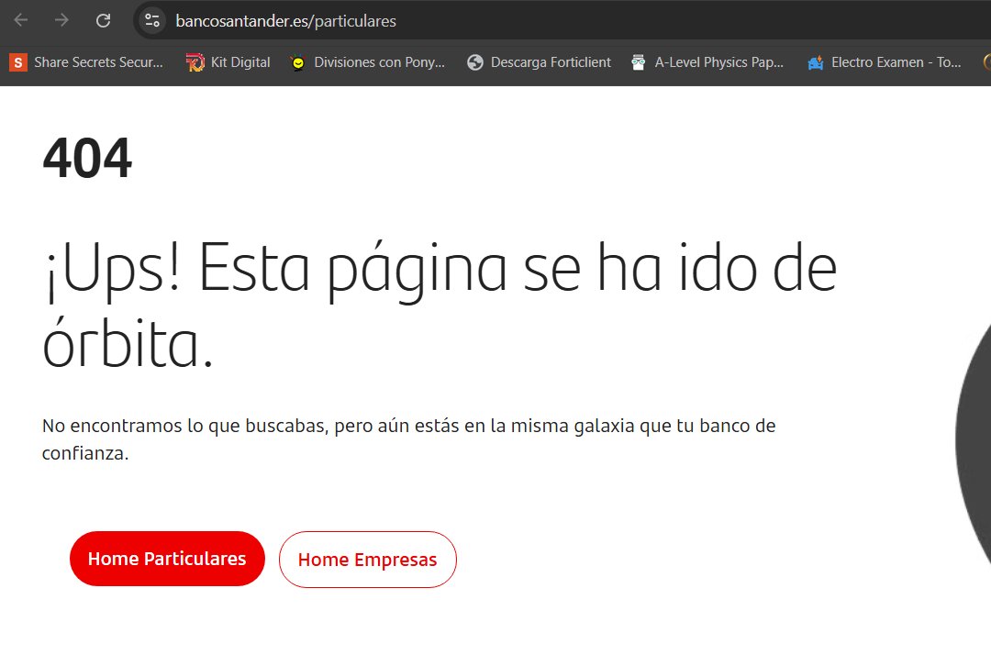Click the Divisiones con Pony bookmark favicon
The image size is (991, 666).
click(x=297, y=62)
